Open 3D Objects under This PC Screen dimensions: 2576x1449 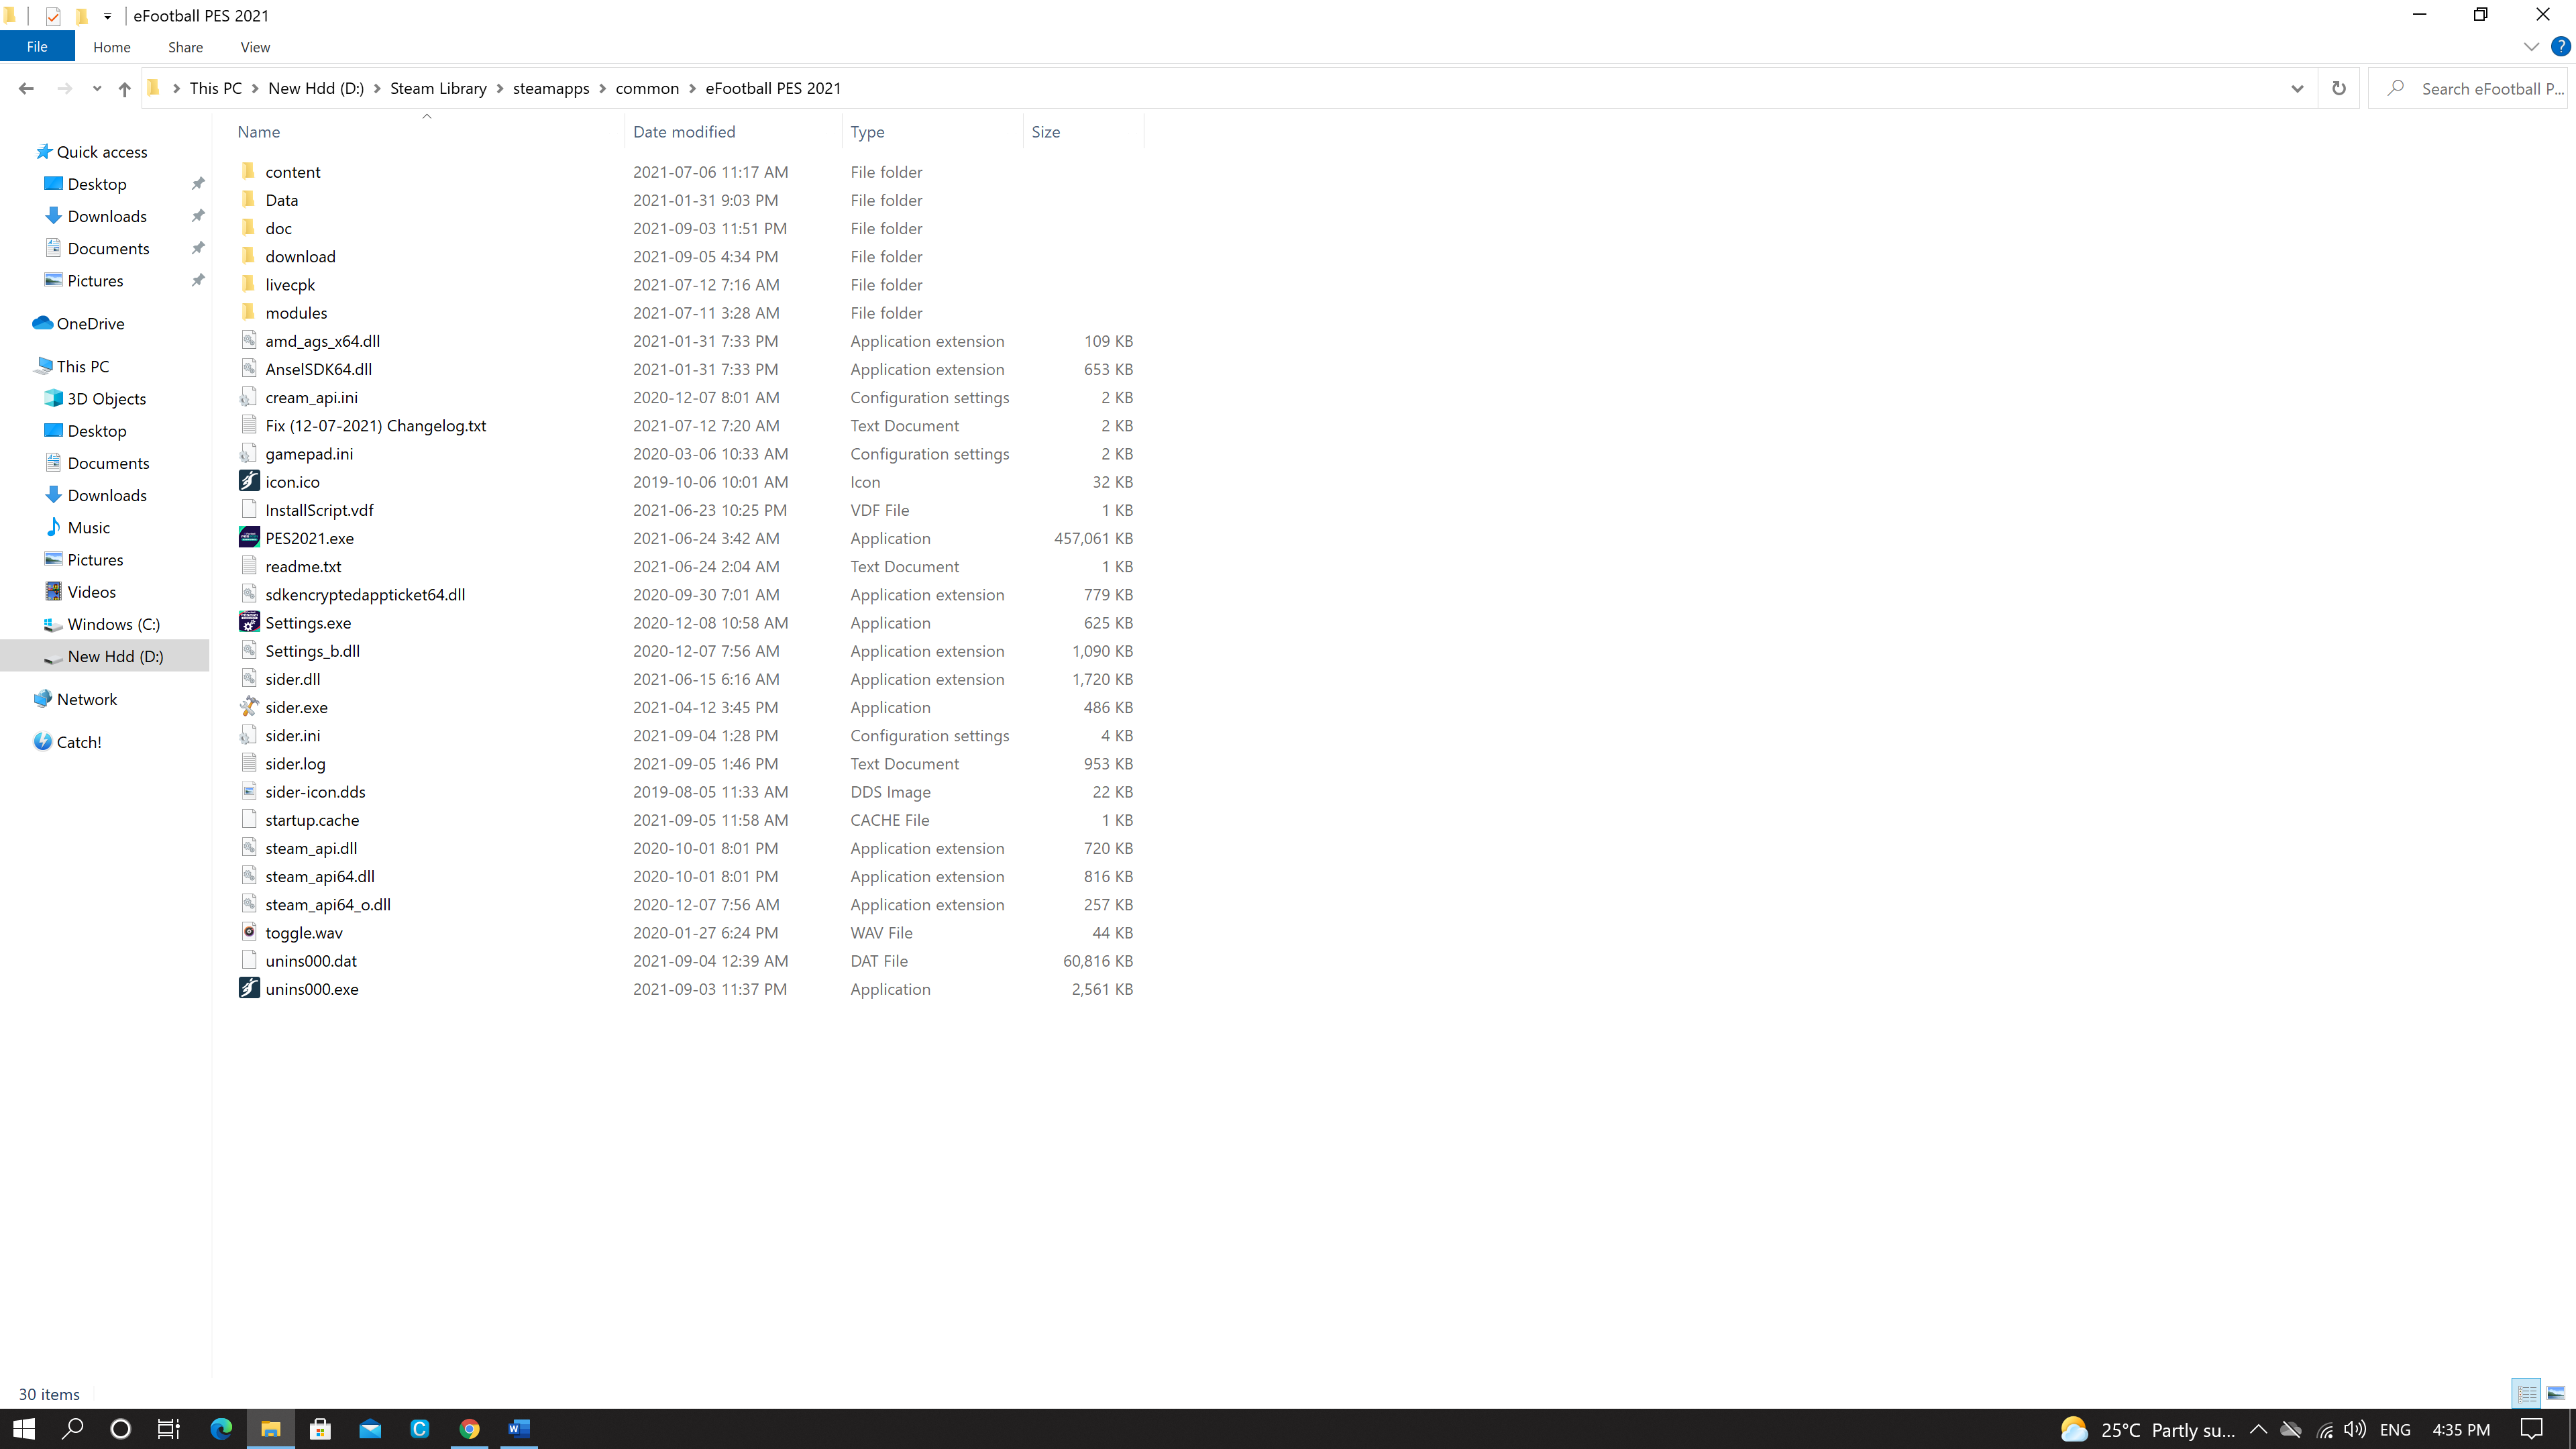tap(106, 398)
